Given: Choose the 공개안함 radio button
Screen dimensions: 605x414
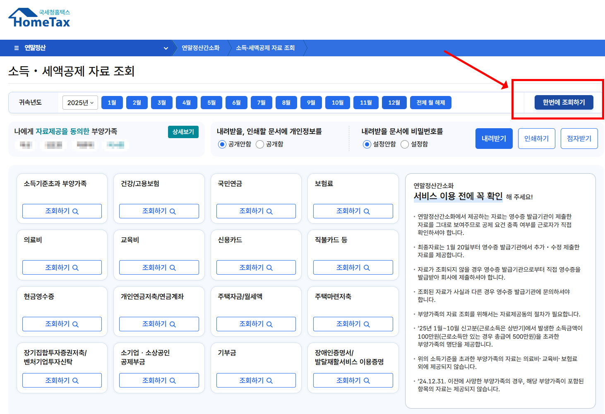Looking at the screenshot, I should coord(222,144).
